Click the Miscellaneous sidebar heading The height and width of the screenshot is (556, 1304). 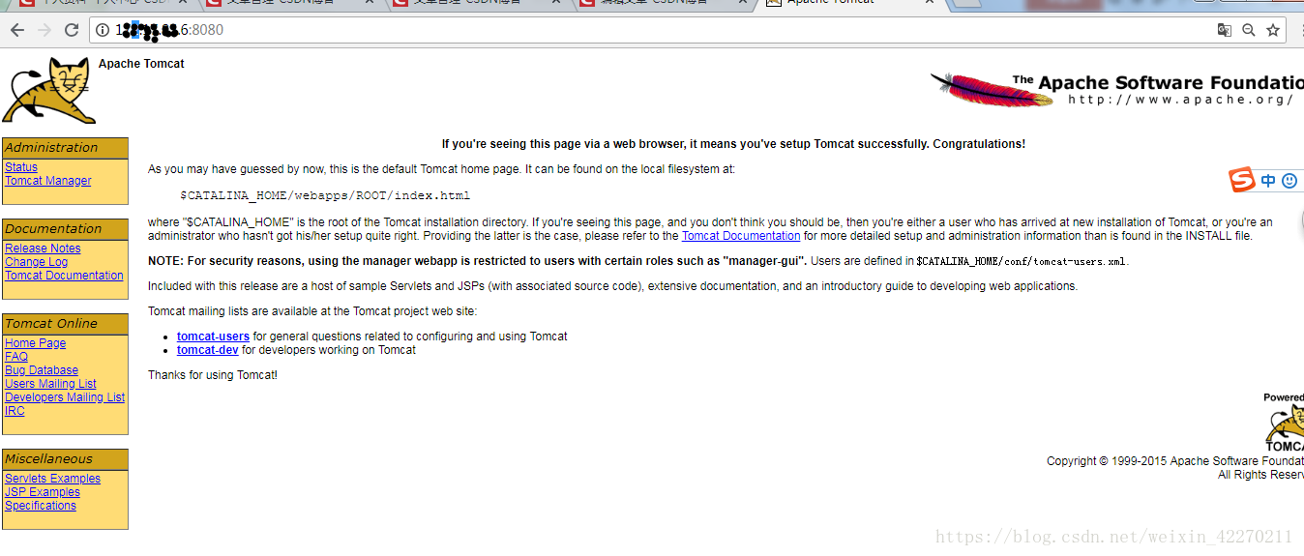pyautogui.click(x=66, y=459)
